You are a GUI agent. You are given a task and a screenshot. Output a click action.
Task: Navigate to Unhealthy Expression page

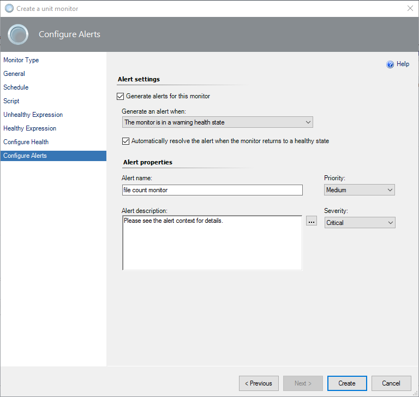tap(33, 115)
